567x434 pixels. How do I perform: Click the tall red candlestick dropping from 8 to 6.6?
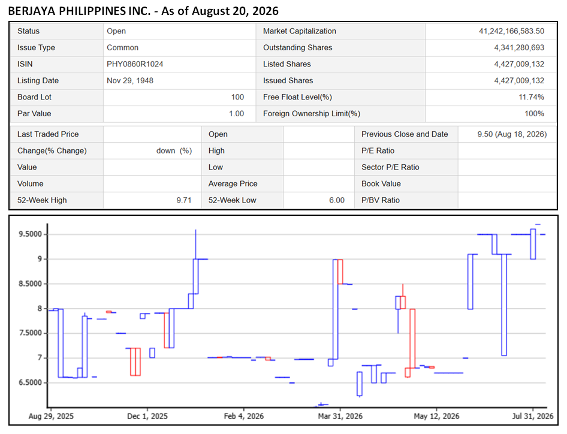click(x=412, y=339)
